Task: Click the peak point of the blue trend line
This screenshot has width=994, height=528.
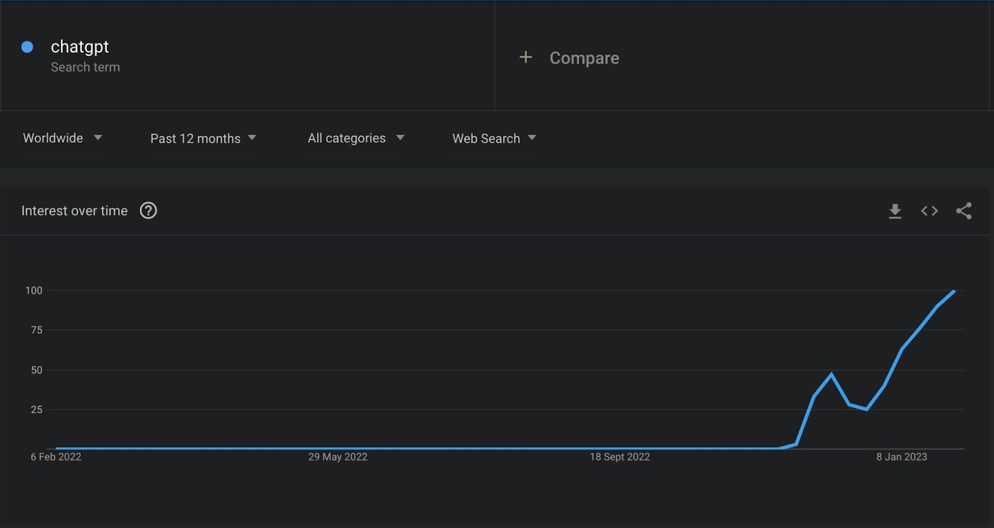Action: click(954, 291)
